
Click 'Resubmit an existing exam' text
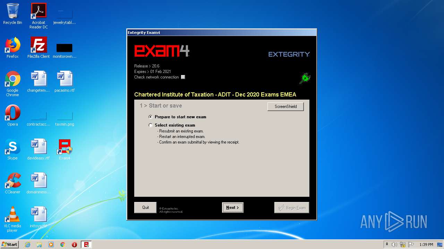[x=180, y=131]
